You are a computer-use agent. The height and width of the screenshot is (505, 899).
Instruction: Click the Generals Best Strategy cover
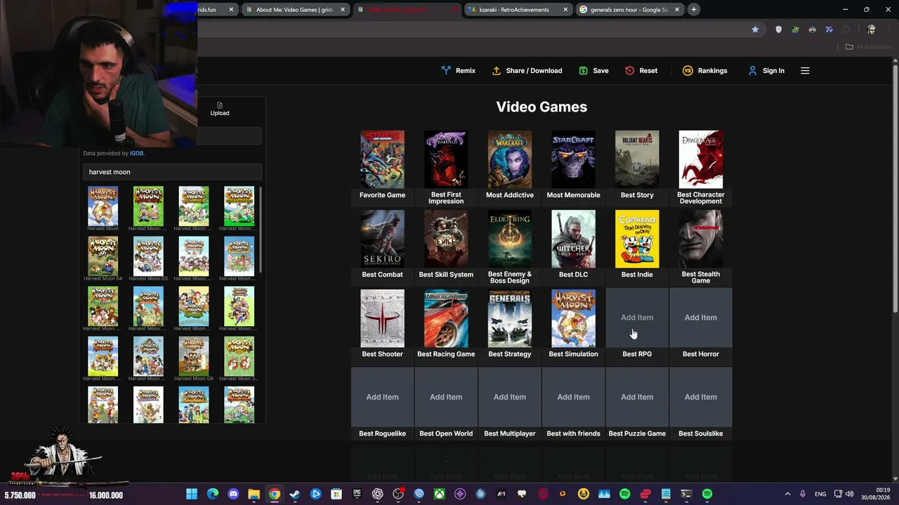[510, 318]
